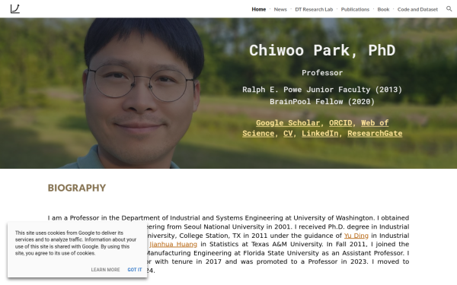Screen dimensions: 457x285
Task: Click LEARN MORE in cookie notice
Action: [105, 270]
